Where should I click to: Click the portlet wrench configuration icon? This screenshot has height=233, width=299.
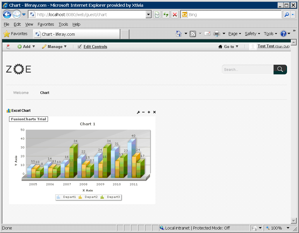coord(138,112)
